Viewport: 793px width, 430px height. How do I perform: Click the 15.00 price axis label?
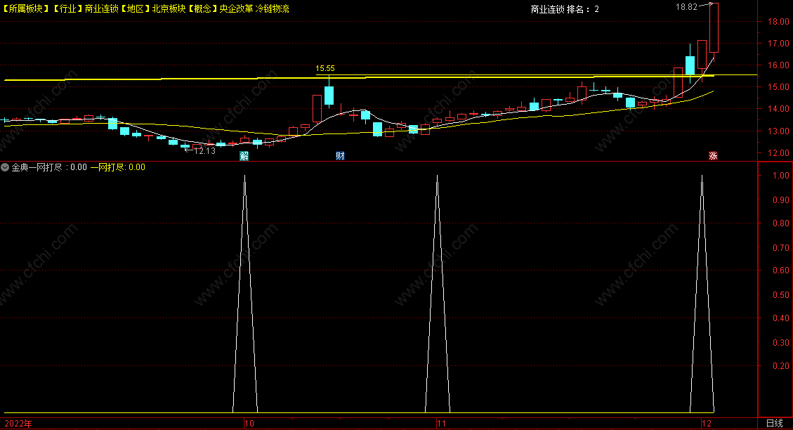pyautogui.click(x=778, y=87)
